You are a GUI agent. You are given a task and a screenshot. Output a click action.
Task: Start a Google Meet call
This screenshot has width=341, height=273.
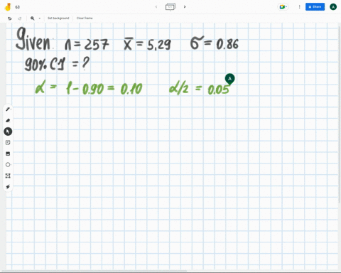[283, 7]
